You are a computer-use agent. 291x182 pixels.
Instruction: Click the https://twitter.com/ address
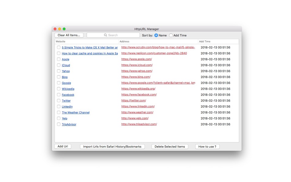(x=134, y=100)
